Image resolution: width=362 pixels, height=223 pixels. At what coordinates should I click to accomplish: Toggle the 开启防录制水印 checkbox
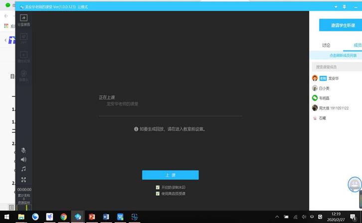158,188
